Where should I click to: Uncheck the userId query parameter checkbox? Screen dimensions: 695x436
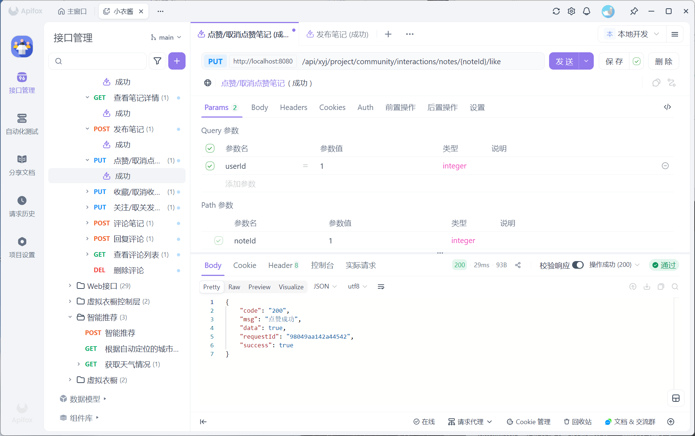pos(210,166)
